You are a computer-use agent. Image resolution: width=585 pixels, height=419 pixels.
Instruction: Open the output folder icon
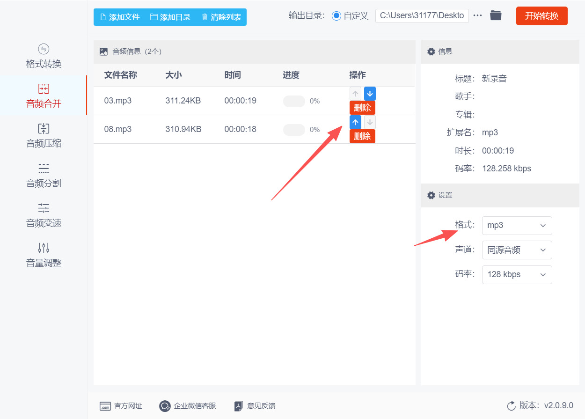point(496,15)
